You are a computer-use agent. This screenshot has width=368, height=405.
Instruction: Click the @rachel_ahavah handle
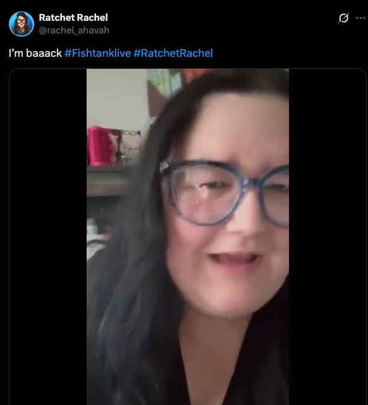[74, 30]
